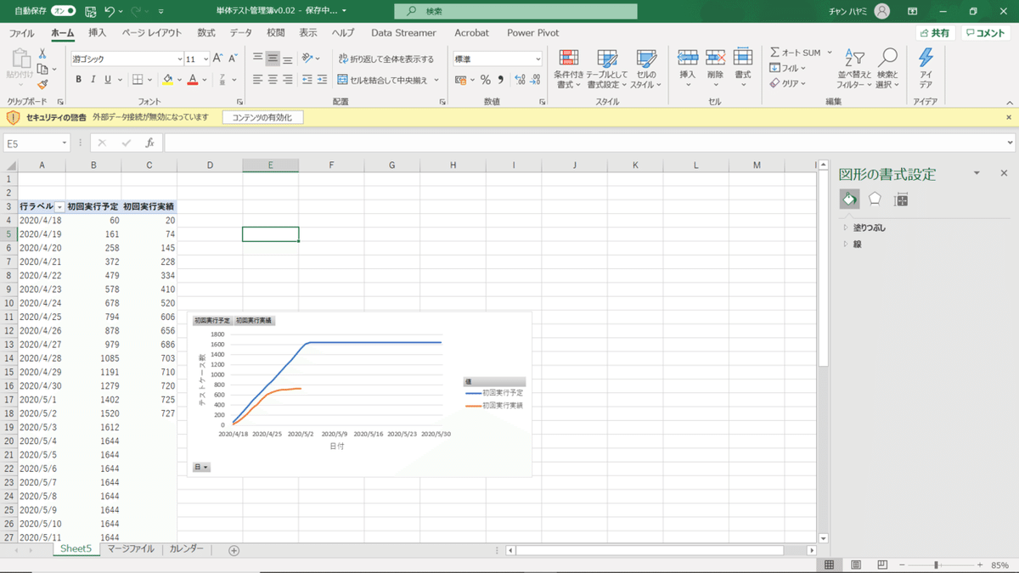Open テーブルとして書式設定 table format menu
1019x573 pixels.
(x=607, y=69)
